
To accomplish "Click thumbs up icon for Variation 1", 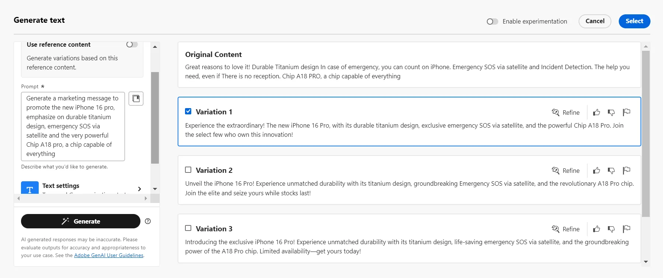I will point(596,112).
